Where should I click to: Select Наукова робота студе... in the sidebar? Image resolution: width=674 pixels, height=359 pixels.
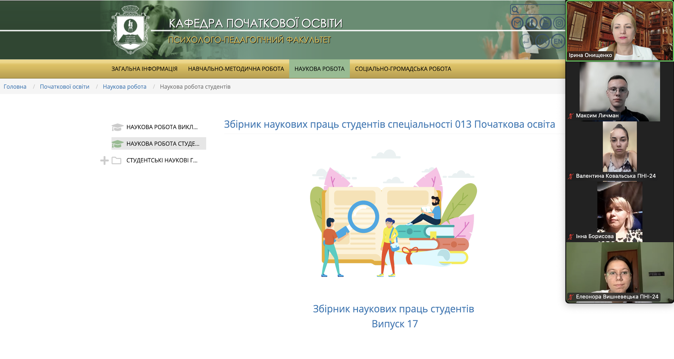[162, 144]
